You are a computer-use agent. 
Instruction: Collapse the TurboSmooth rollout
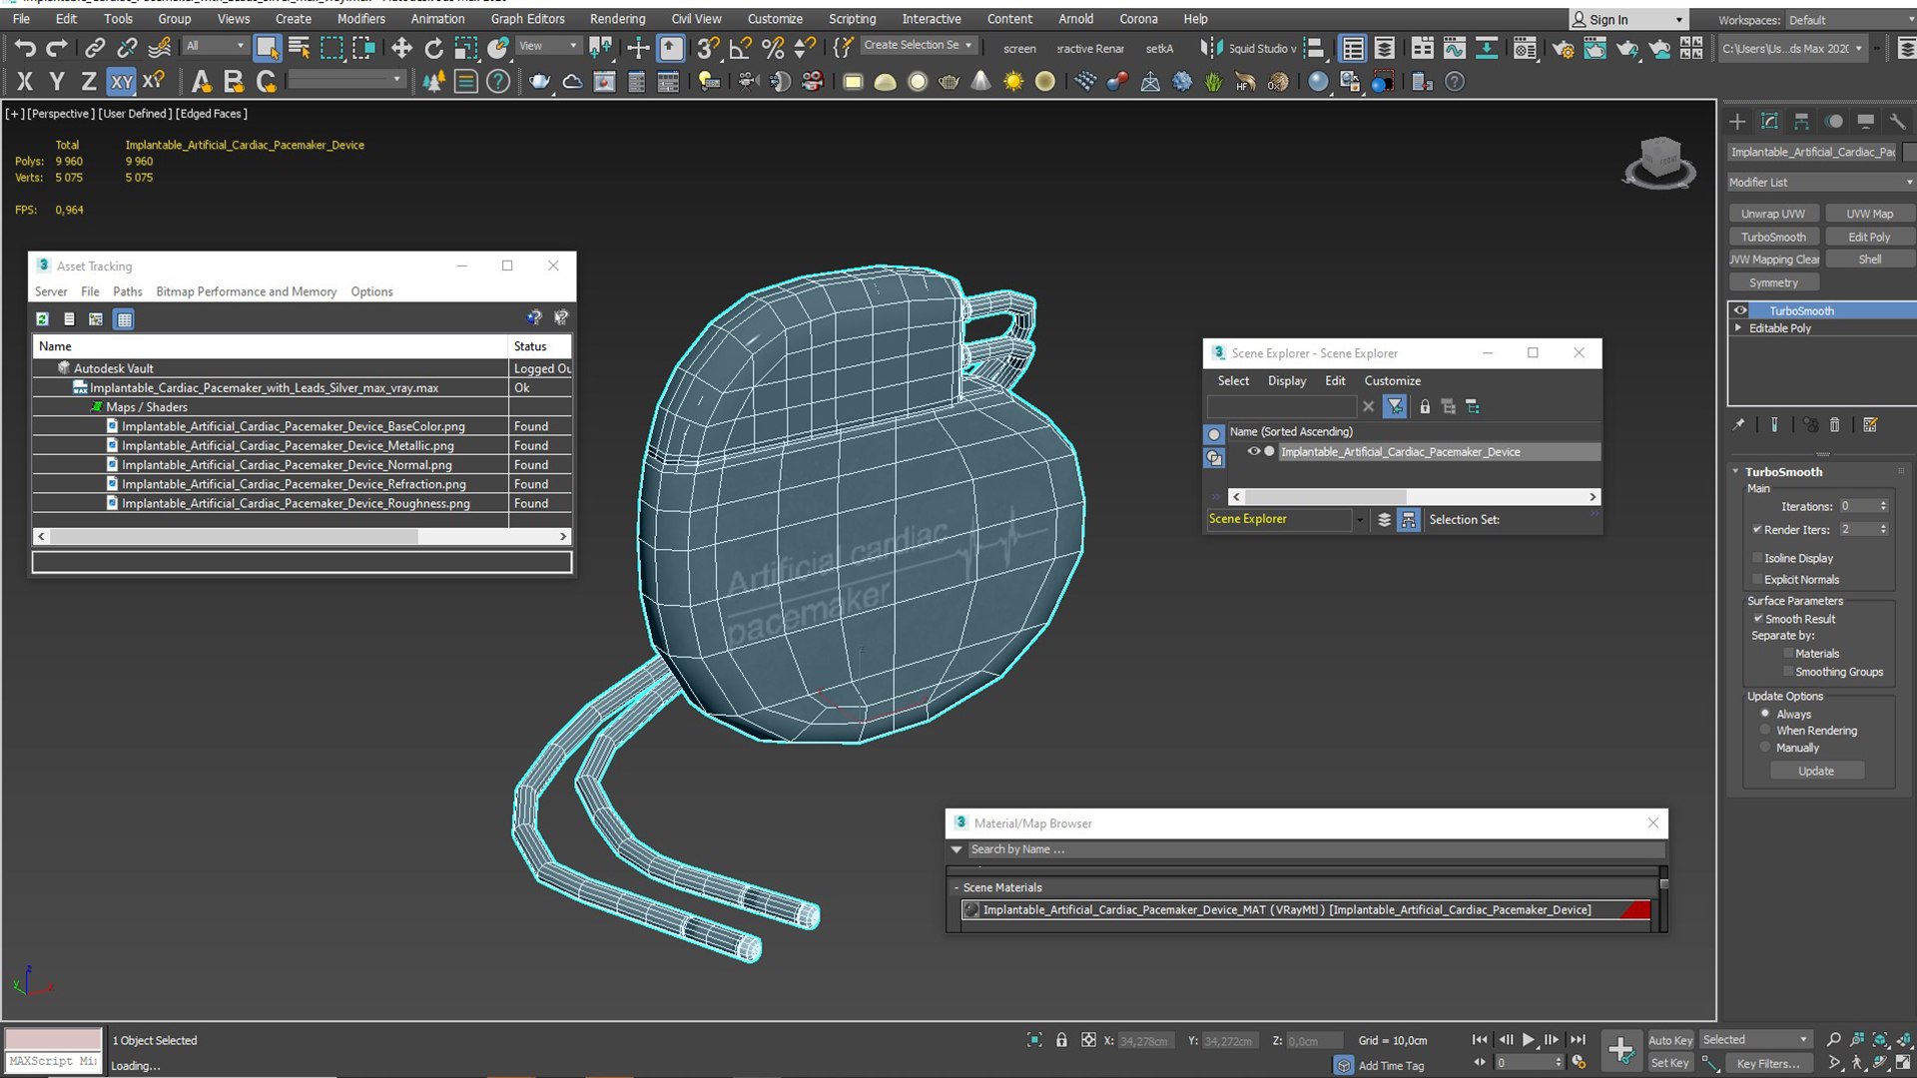[x=1735, y=471]
